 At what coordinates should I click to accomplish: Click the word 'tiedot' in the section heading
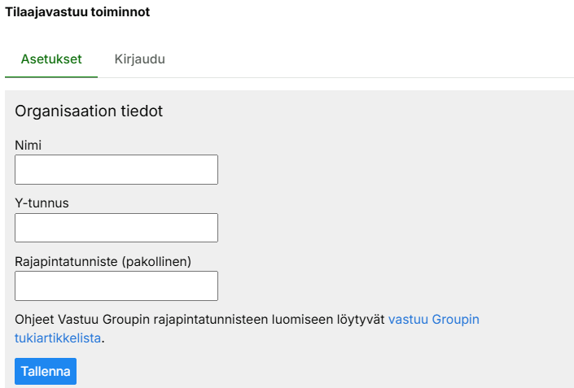coord(142,111)
